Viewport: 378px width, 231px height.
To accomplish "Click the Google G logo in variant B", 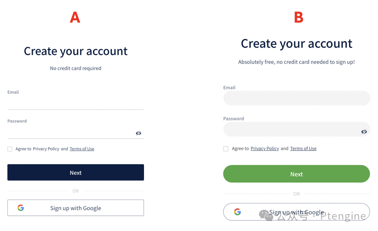I will click(237, 212).
